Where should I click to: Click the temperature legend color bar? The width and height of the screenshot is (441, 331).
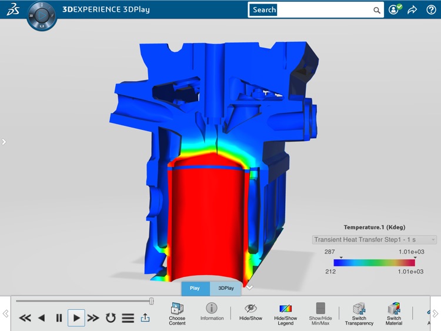[x=374, y=263]
